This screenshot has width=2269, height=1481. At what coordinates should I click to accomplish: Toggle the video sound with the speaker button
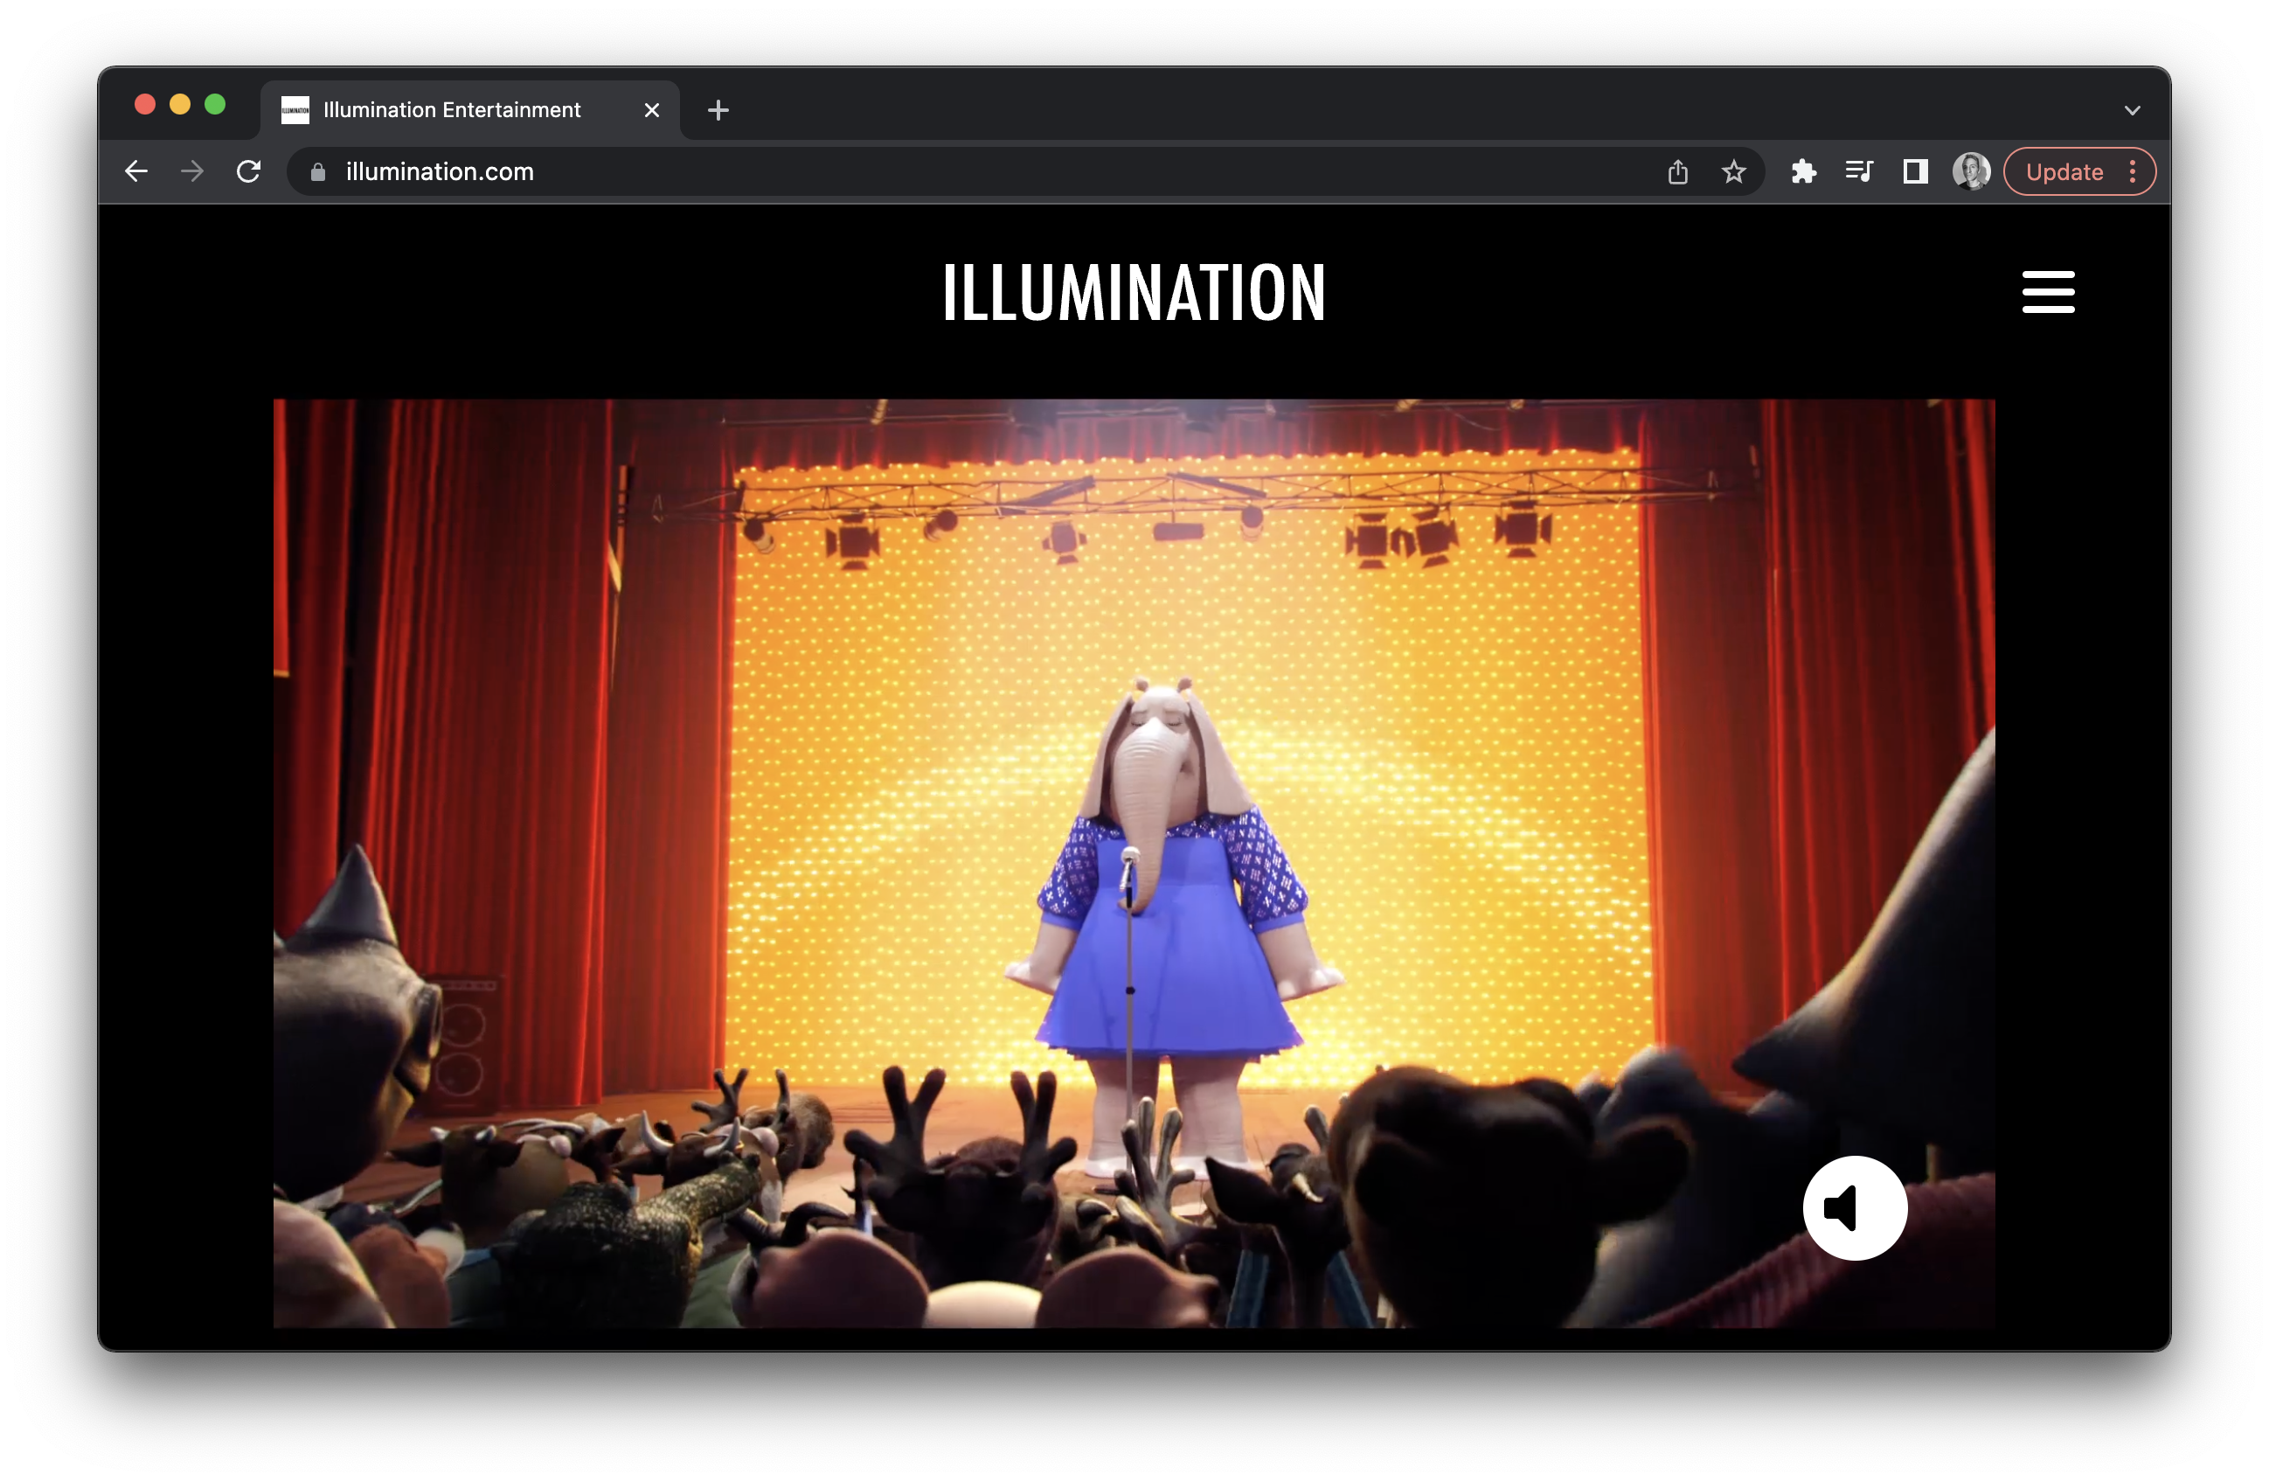click(x=1855, y=1208)
